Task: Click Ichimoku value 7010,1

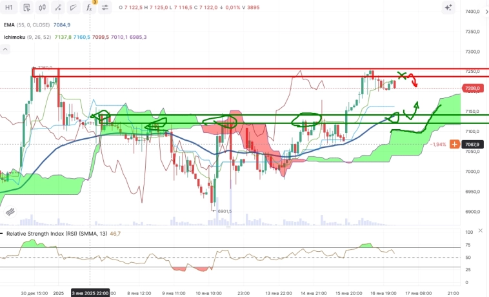Action: coord(119,37)
